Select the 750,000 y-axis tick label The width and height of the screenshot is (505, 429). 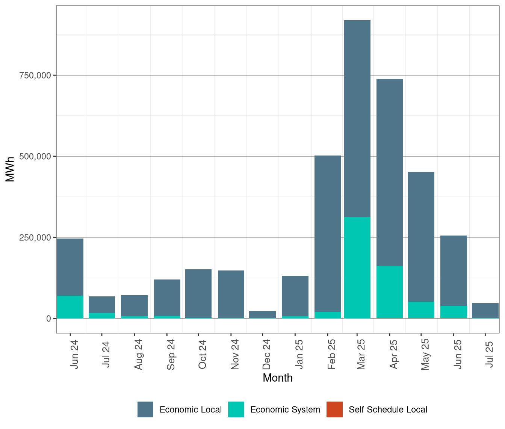[x=35, y=76]
